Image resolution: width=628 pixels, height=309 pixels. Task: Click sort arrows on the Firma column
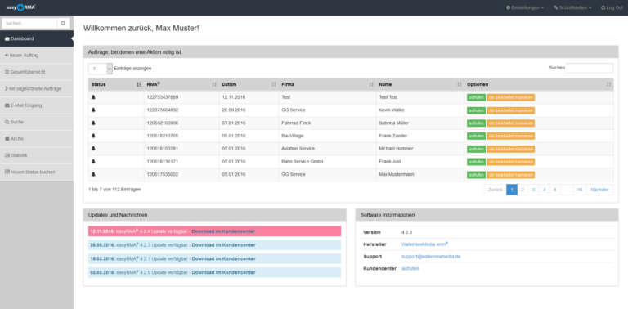371,84
